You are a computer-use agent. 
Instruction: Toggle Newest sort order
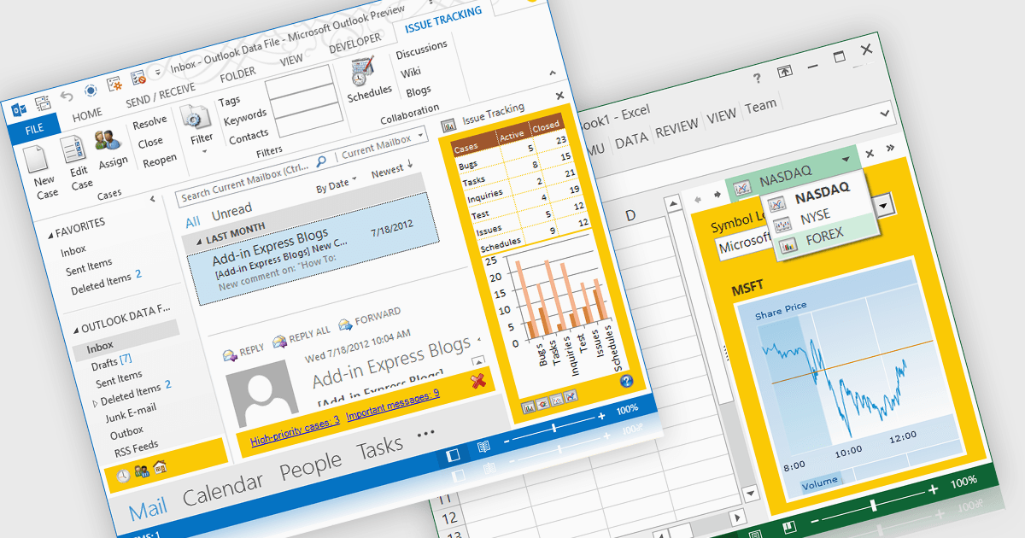pos(393,168)
